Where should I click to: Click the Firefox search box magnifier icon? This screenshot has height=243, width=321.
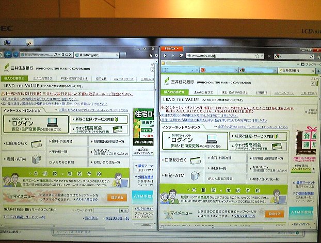point(311,57)
